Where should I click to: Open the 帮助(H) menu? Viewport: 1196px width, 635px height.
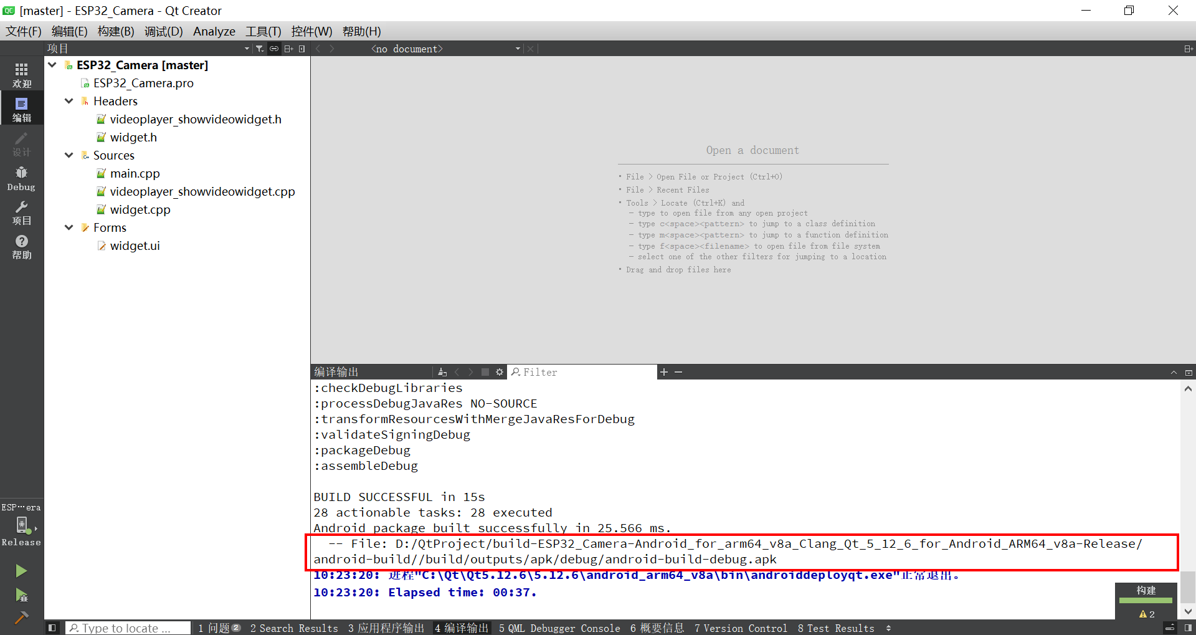pyautogui.click(x=362, y=31)
